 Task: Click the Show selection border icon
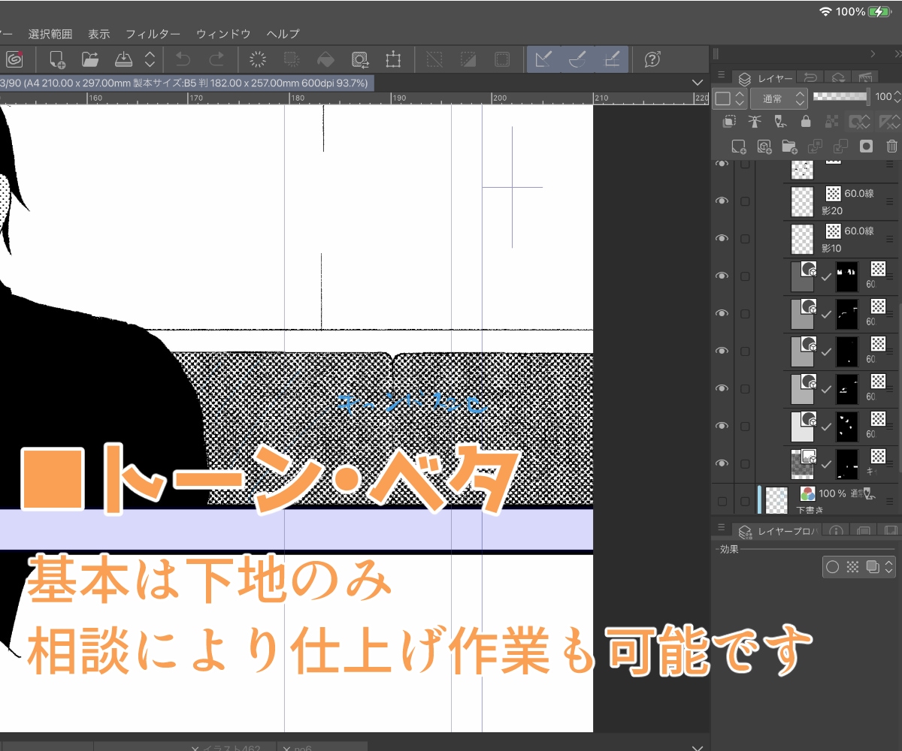pyautogui.click(x=502, y=59)
